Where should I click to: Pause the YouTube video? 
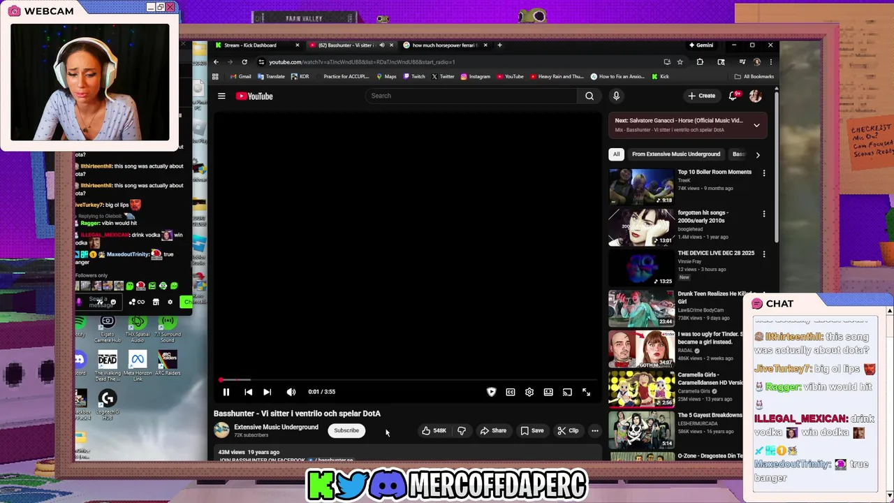point(226,392)
